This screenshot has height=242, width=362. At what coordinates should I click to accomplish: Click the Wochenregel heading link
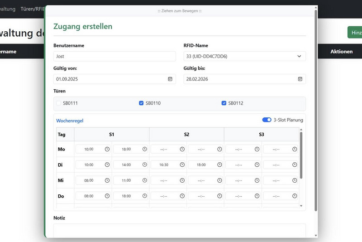[x=70, y=121]
